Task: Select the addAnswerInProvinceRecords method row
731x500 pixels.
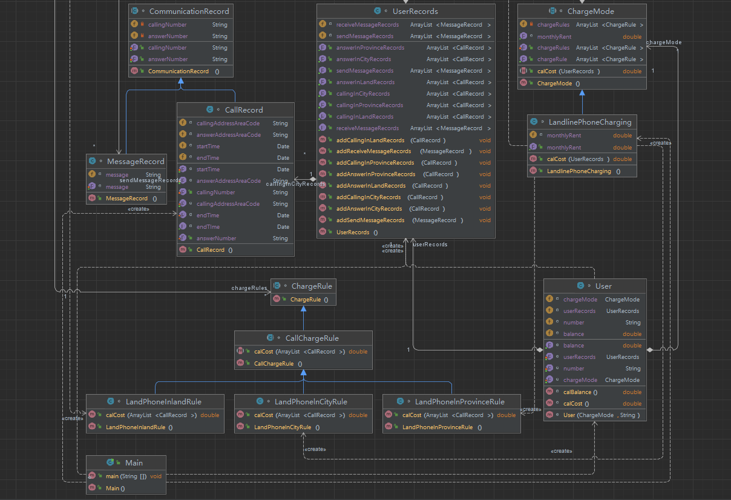Action: 406,174
